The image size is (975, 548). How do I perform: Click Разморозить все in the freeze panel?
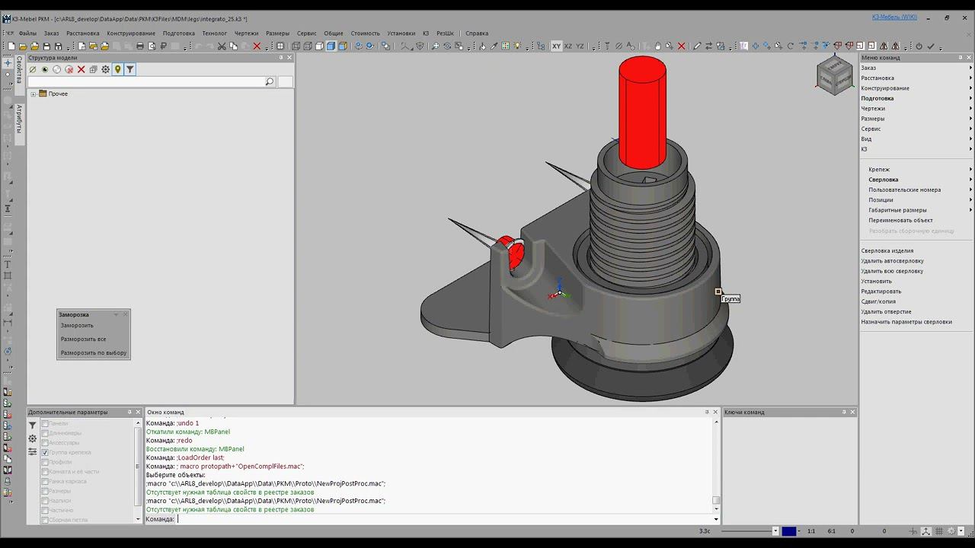[x=83, y=339]
